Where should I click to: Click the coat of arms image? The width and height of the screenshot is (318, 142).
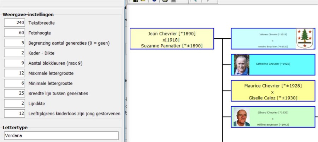click(x=304, y=39)
